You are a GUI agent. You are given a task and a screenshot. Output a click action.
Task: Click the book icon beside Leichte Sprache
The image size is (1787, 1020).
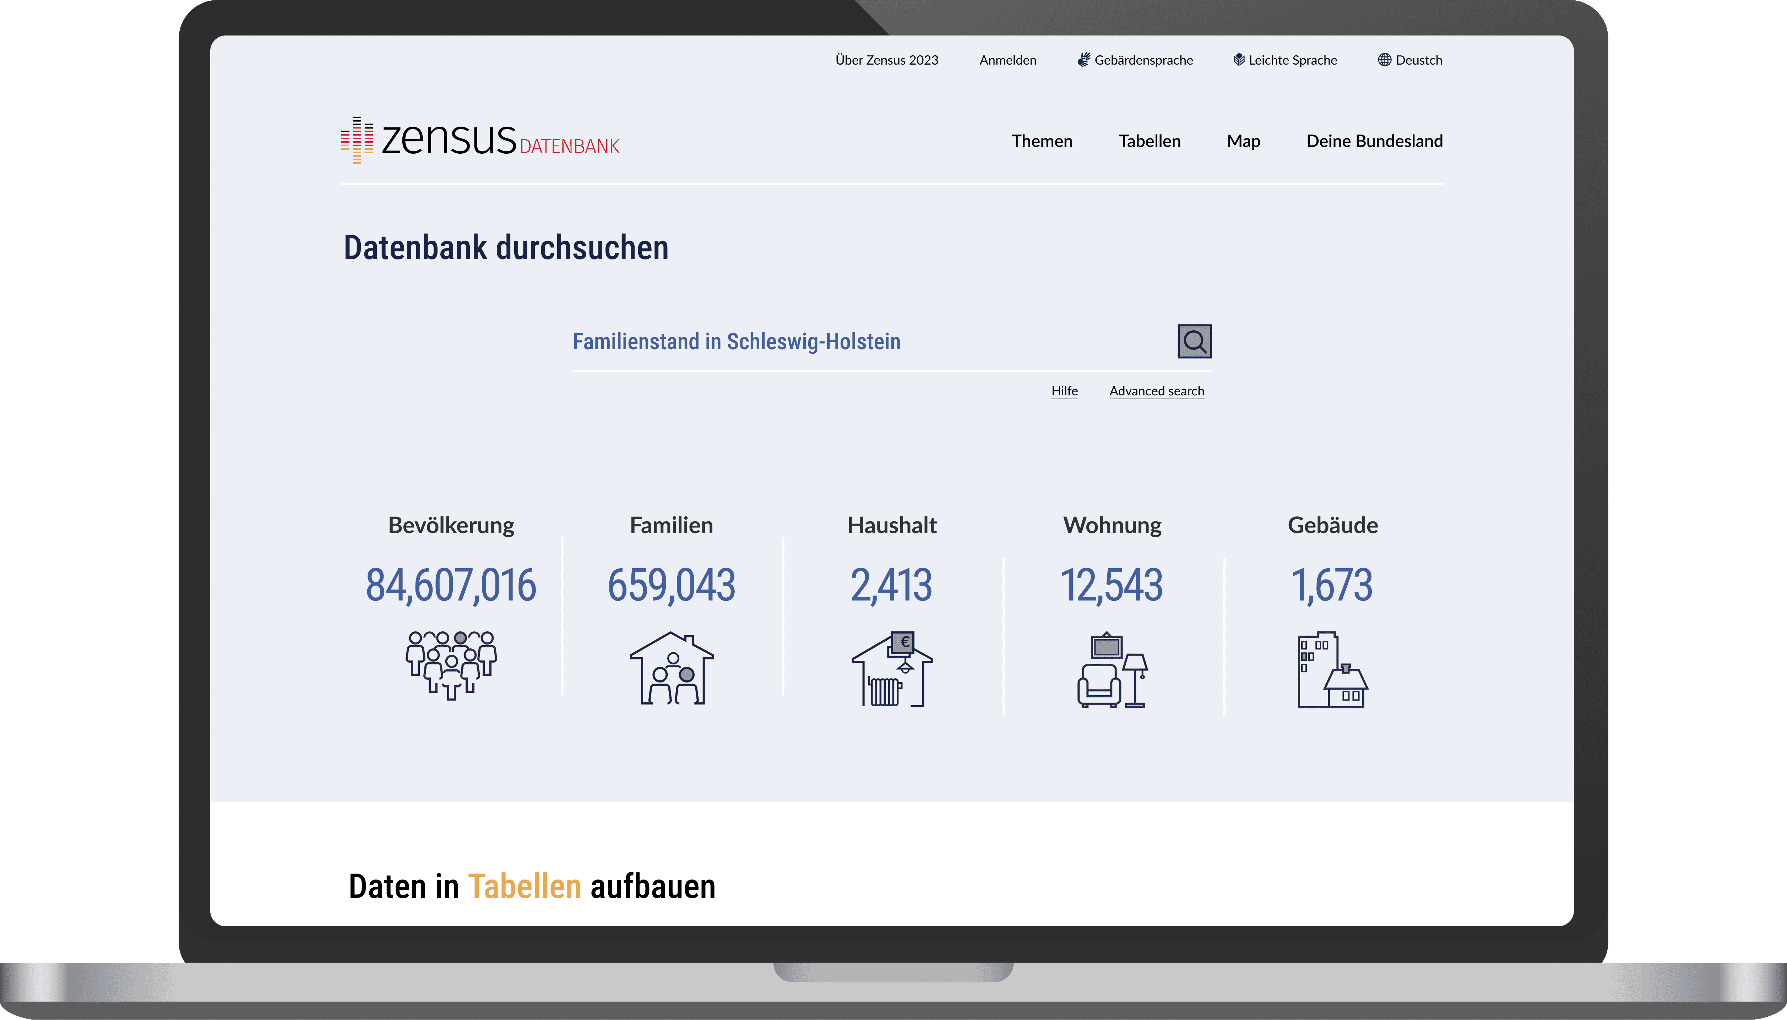tap(1238, 60)
